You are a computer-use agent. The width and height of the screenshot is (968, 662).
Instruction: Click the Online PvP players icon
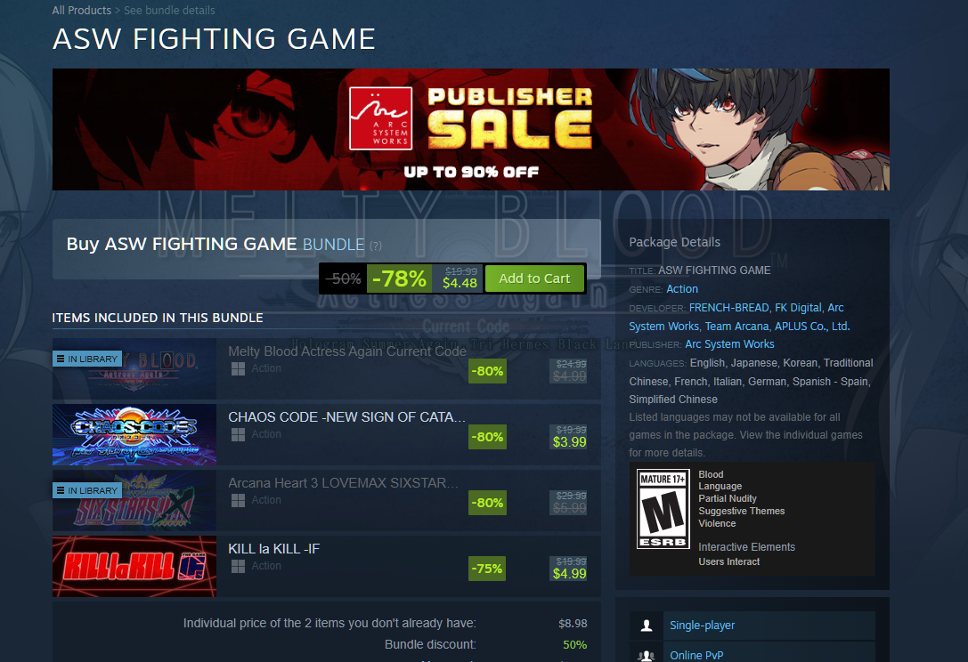pos(647,656)
